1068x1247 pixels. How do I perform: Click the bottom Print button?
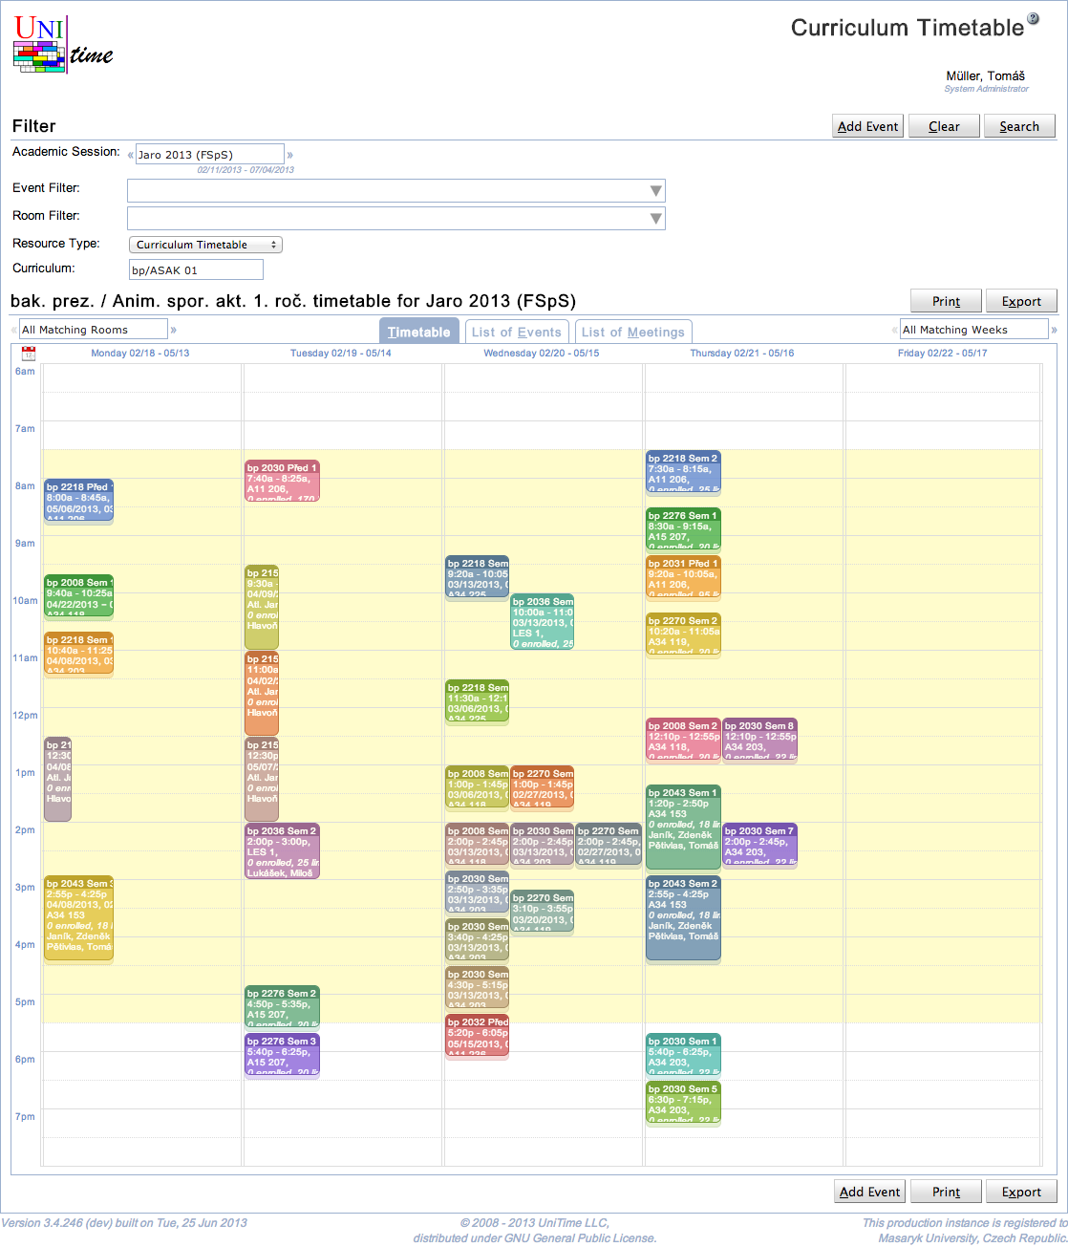coord(946,1192)
